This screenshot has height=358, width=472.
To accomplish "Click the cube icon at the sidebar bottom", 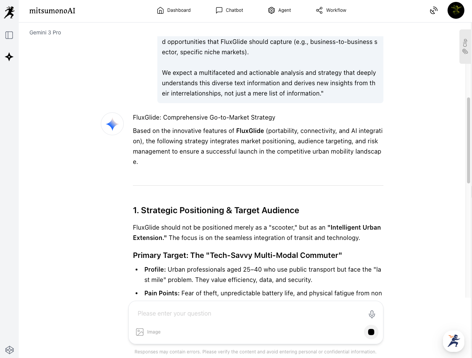I will pyautogui.click(x=10, y=350).
